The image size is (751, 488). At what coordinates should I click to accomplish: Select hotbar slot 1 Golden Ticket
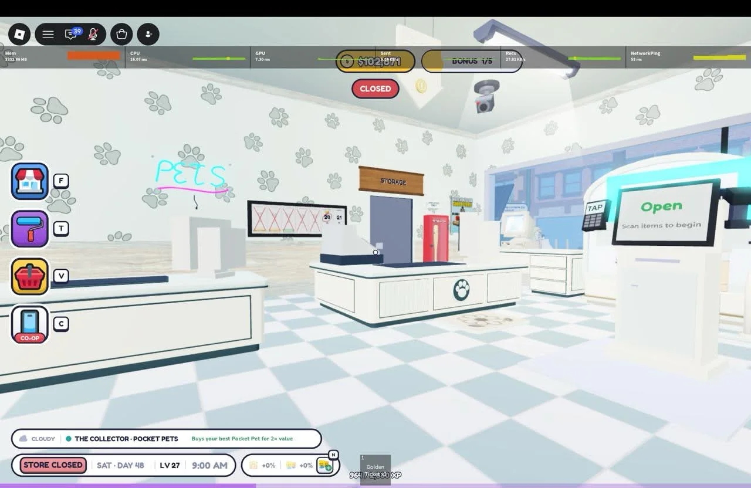coord(375,469)
